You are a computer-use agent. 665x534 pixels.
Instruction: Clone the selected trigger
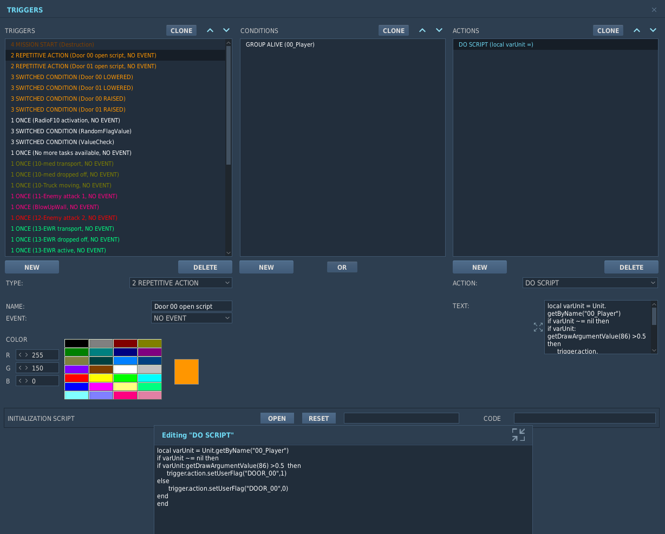click(x=181, y=30)
